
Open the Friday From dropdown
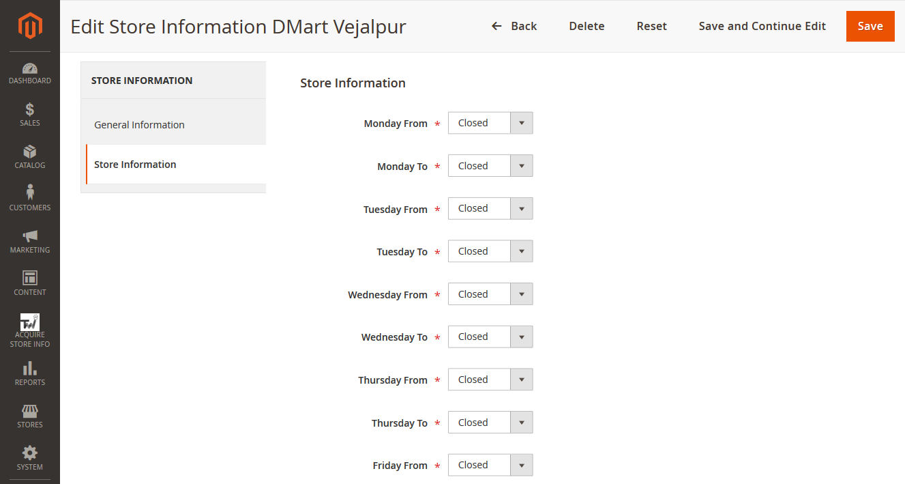490,465
